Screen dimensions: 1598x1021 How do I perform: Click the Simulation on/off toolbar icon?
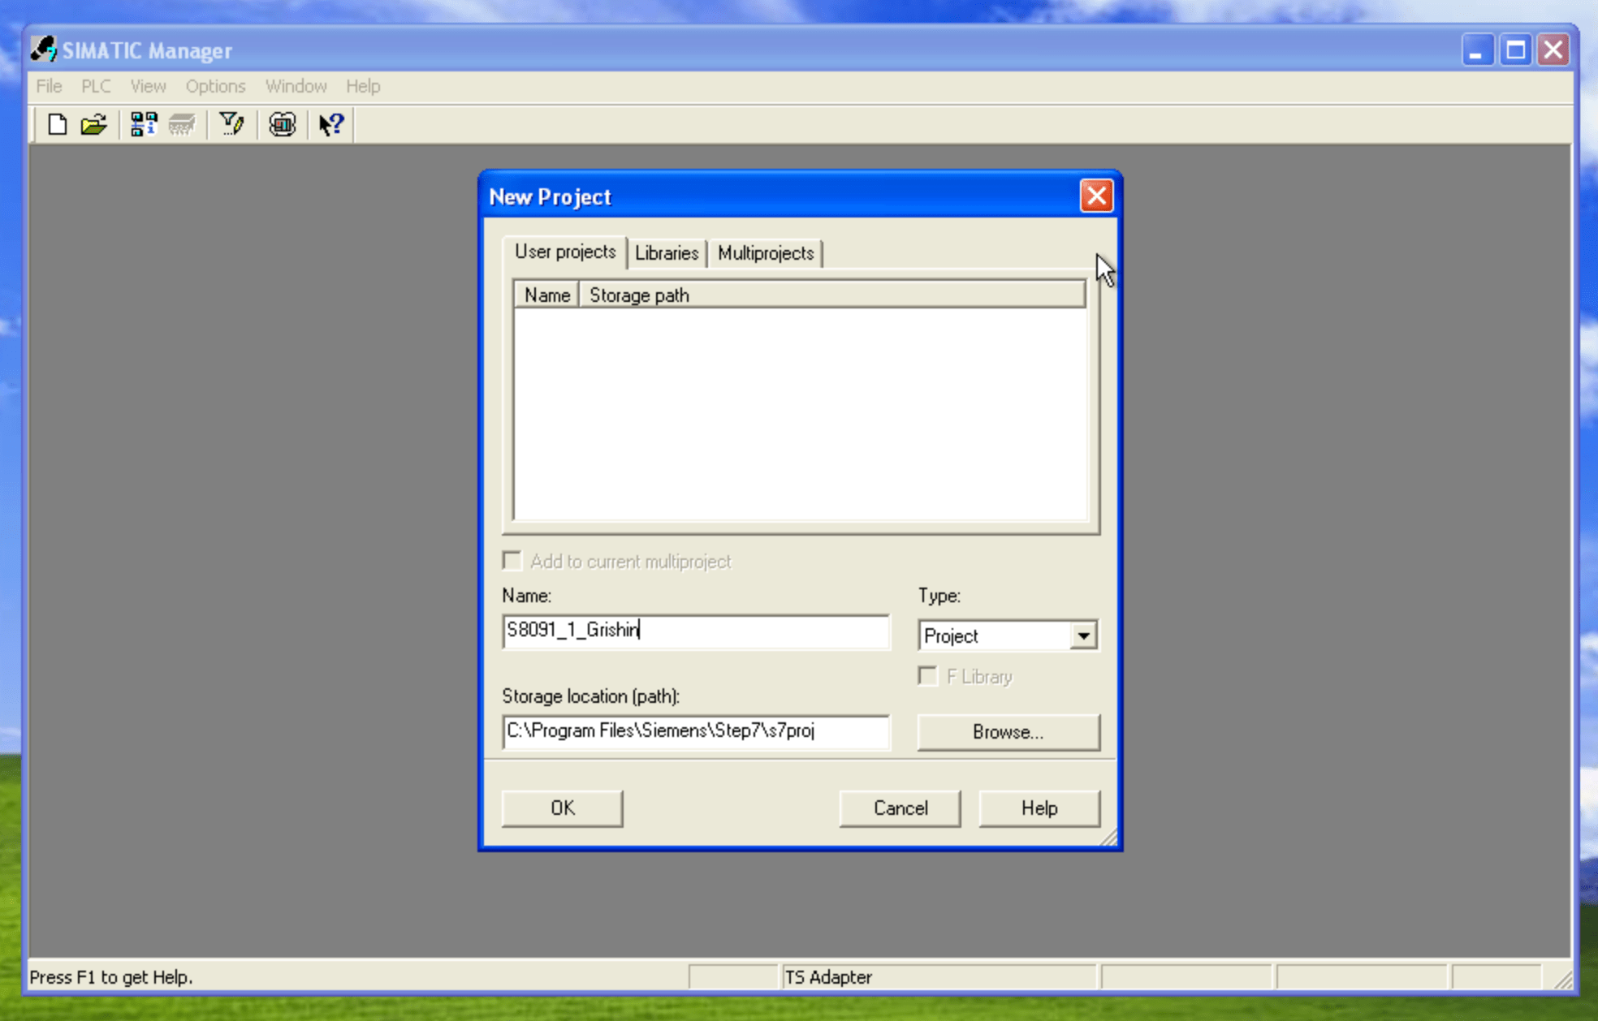click(x=282, y=124)
